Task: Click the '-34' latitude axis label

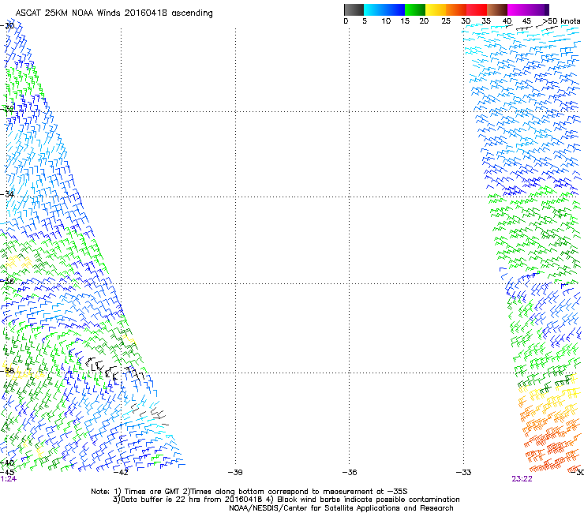Action: pos(7,194)
